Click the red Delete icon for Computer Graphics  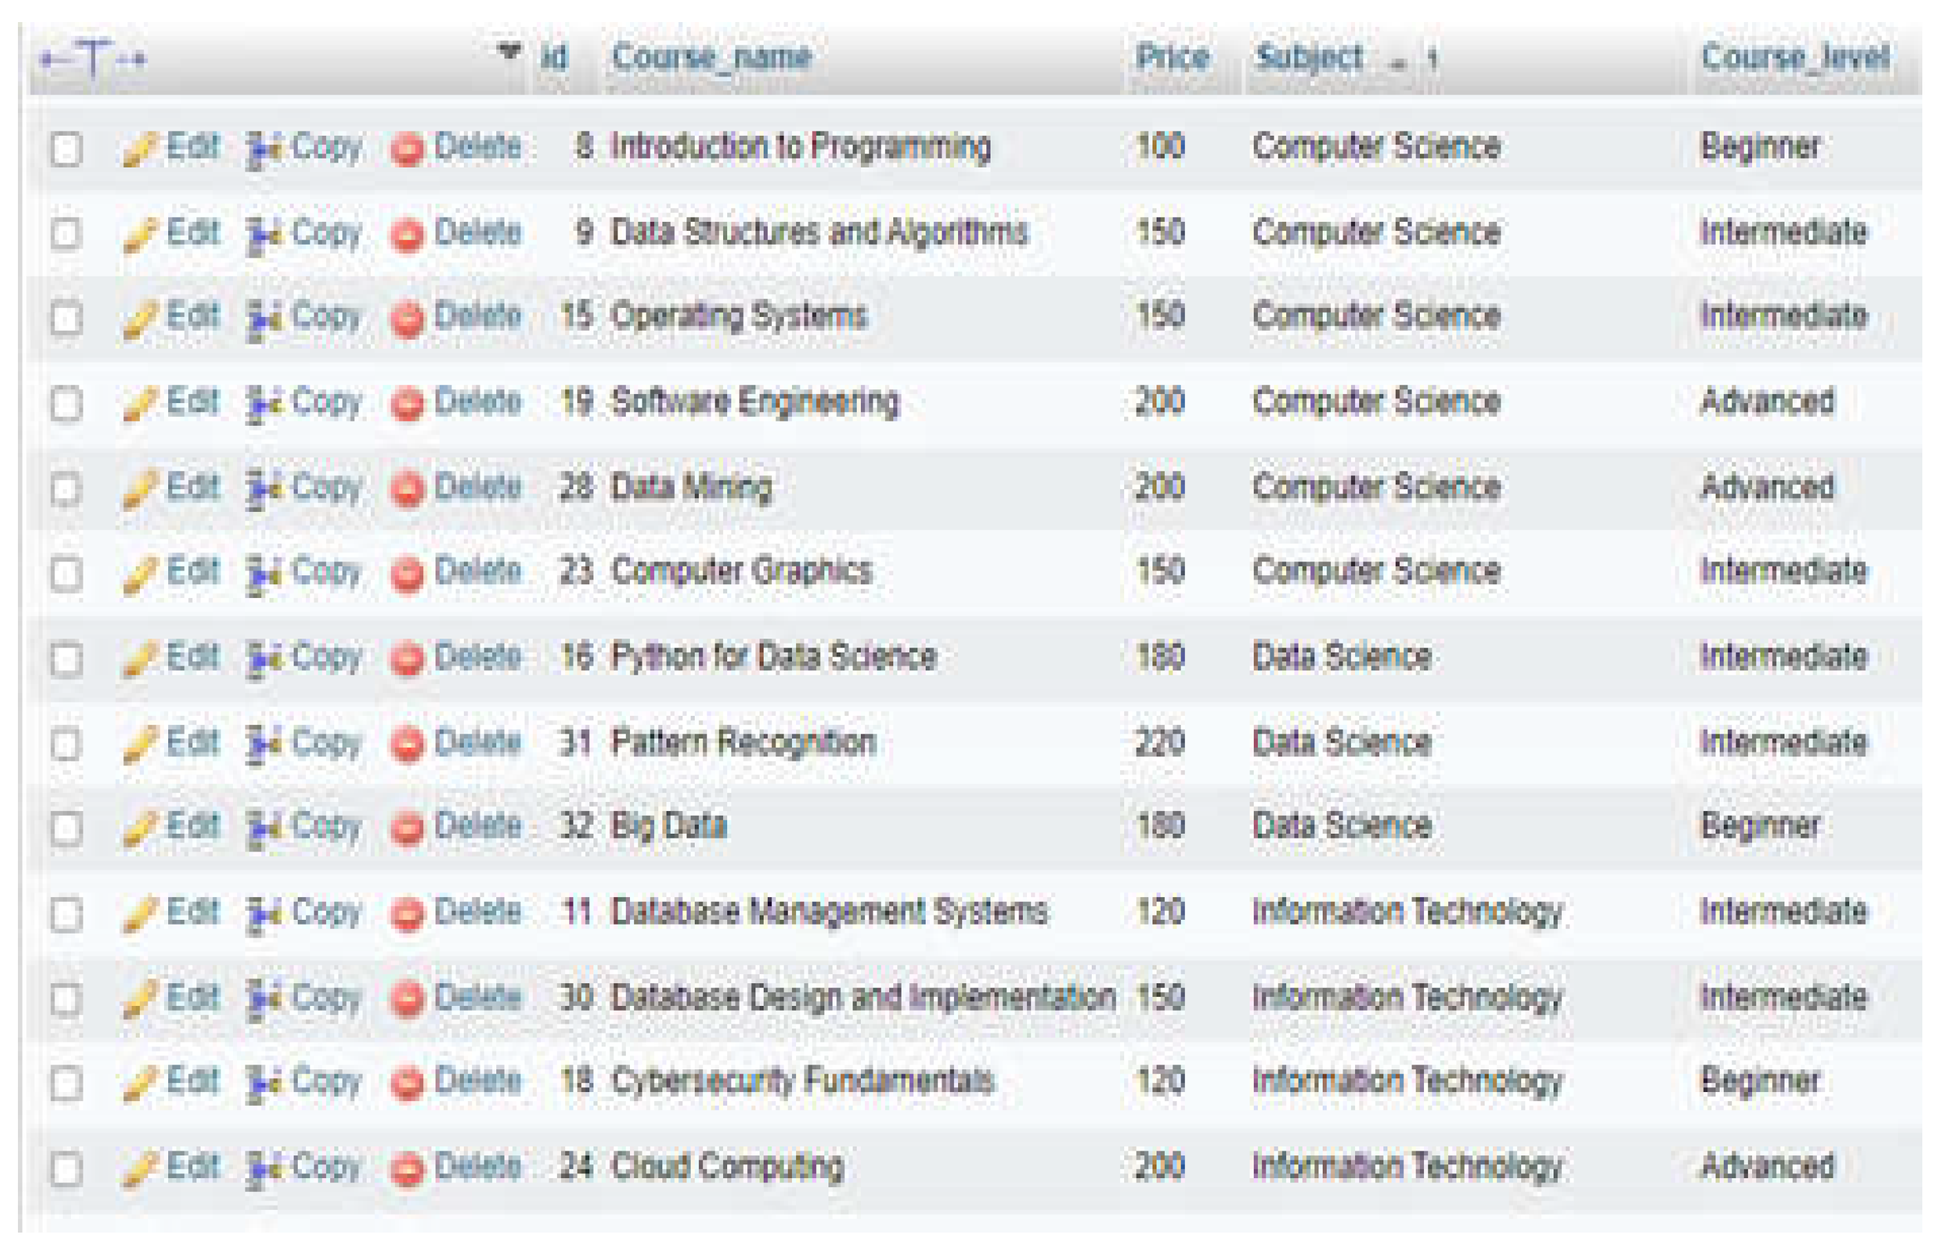(x=407, y=574)
